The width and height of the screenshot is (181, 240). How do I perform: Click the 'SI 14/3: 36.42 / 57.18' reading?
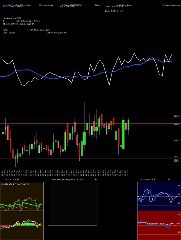(28, 21)
